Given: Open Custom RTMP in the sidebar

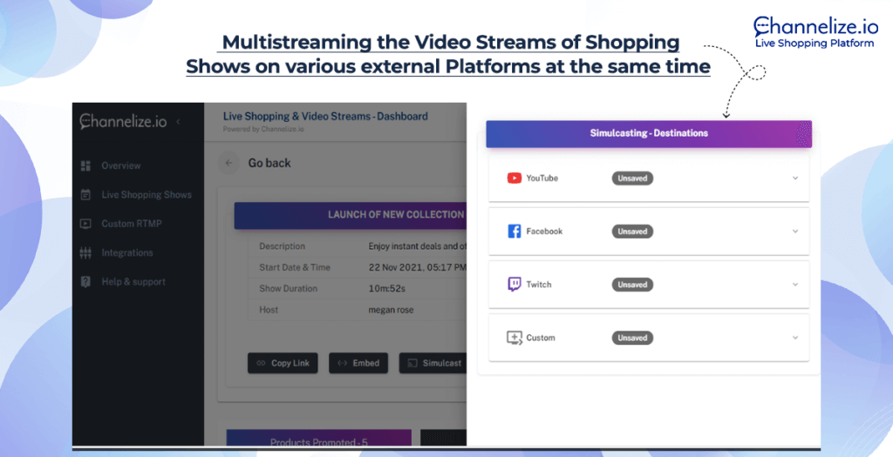Looking at the screenshot, I should coord(132,224).
